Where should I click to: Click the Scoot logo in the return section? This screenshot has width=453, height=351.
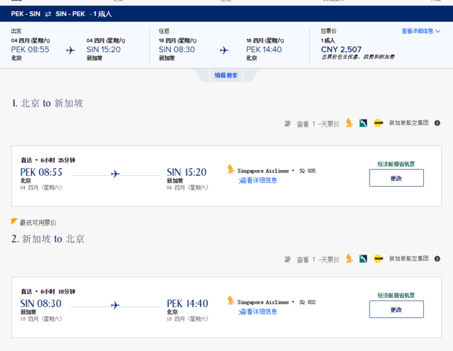pyautogui.click(x=378, y=259)
